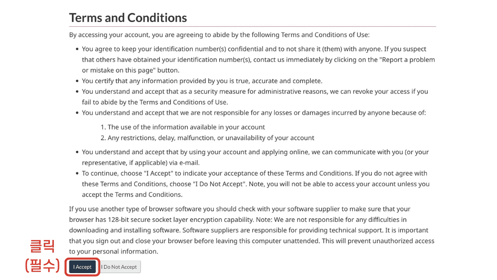
Task: Click the bullet certifying information is true
Action: tap(202, 81)
